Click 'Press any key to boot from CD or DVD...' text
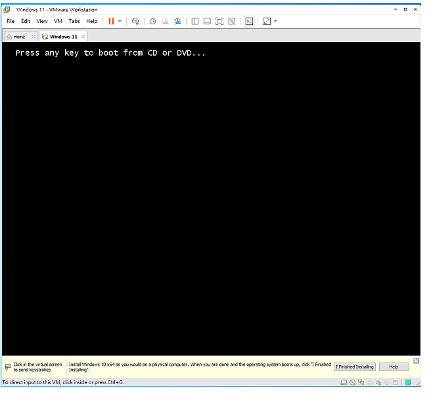This screenshot has width=431, height=398. point(110,53)
